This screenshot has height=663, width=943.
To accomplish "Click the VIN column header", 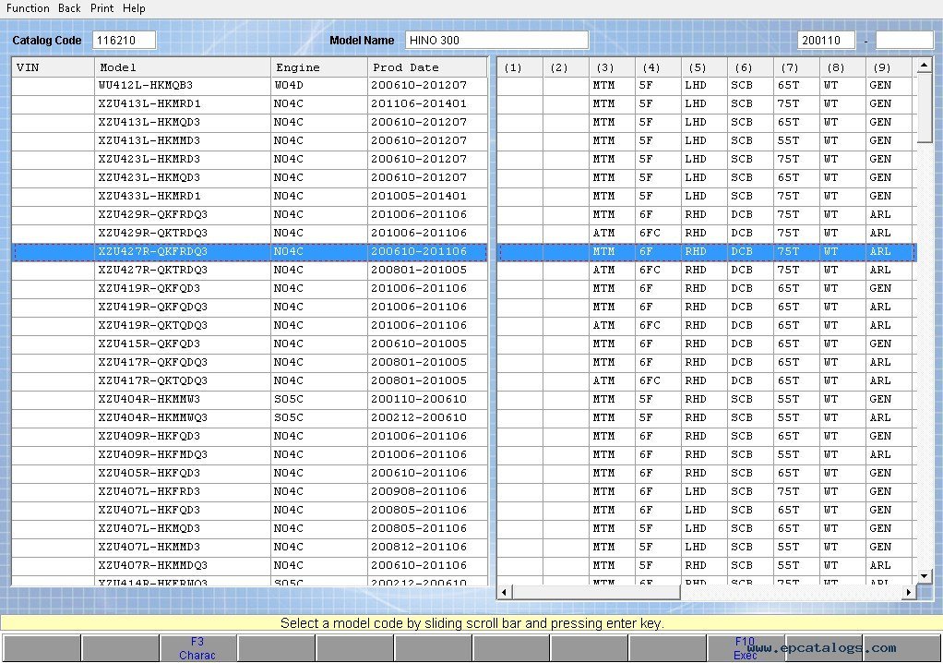I will click(53, 67).
